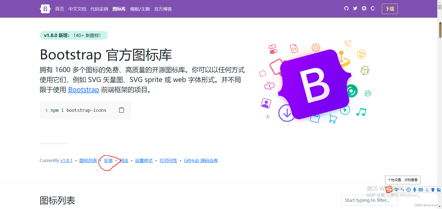Open the soft keyboard icon in Sogou toolbar
The width and height of the screenshot is (442, 209).
pyautogui.click(x=421, y=190)
